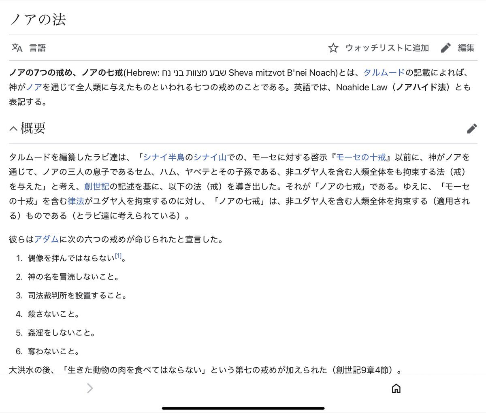Open footnote reference [1]
This screenshot has width=486, height=413.
point(118,256)
